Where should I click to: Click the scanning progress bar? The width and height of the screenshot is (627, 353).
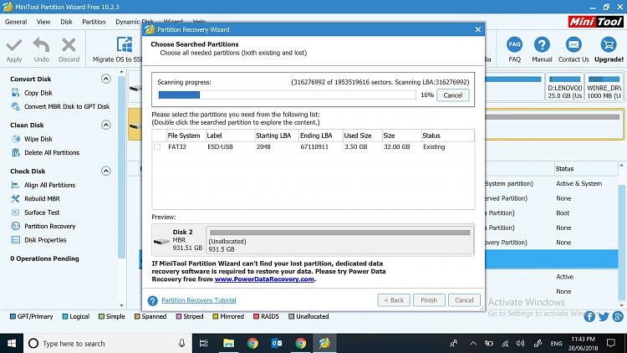(x=287, y=95)
